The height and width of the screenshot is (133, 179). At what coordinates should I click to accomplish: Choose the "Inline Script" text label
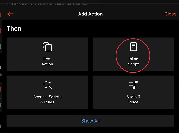tap(133, 61)
